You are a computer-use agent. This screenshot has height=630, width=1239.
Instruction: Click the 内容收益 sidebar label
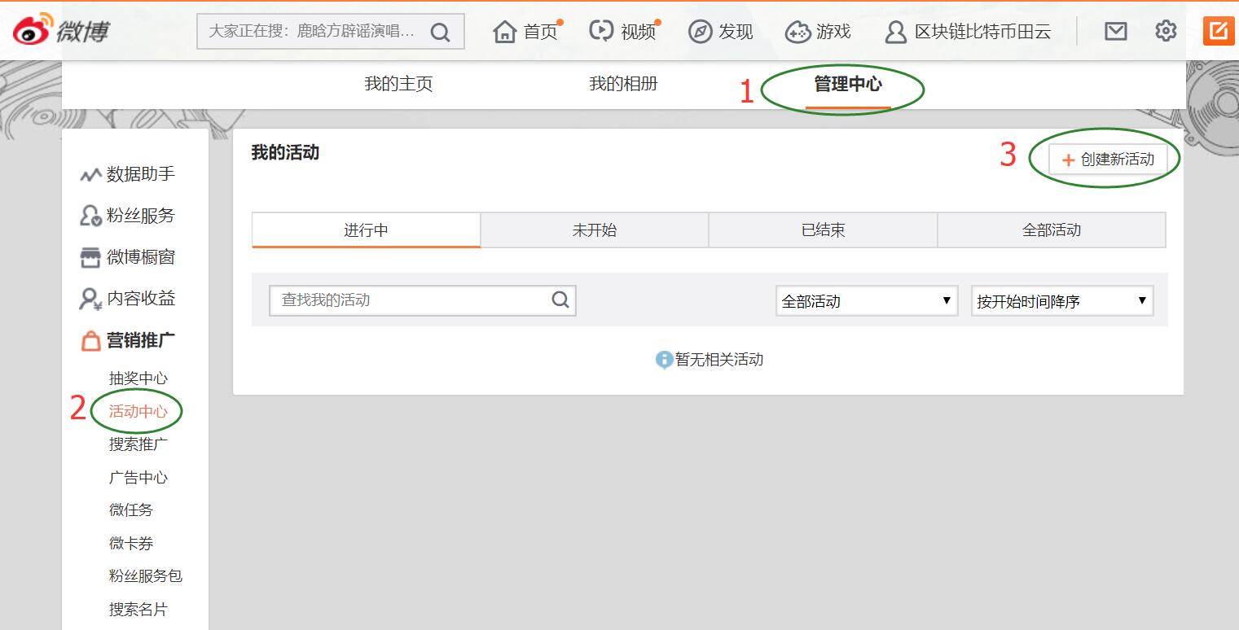click(141, 299)
